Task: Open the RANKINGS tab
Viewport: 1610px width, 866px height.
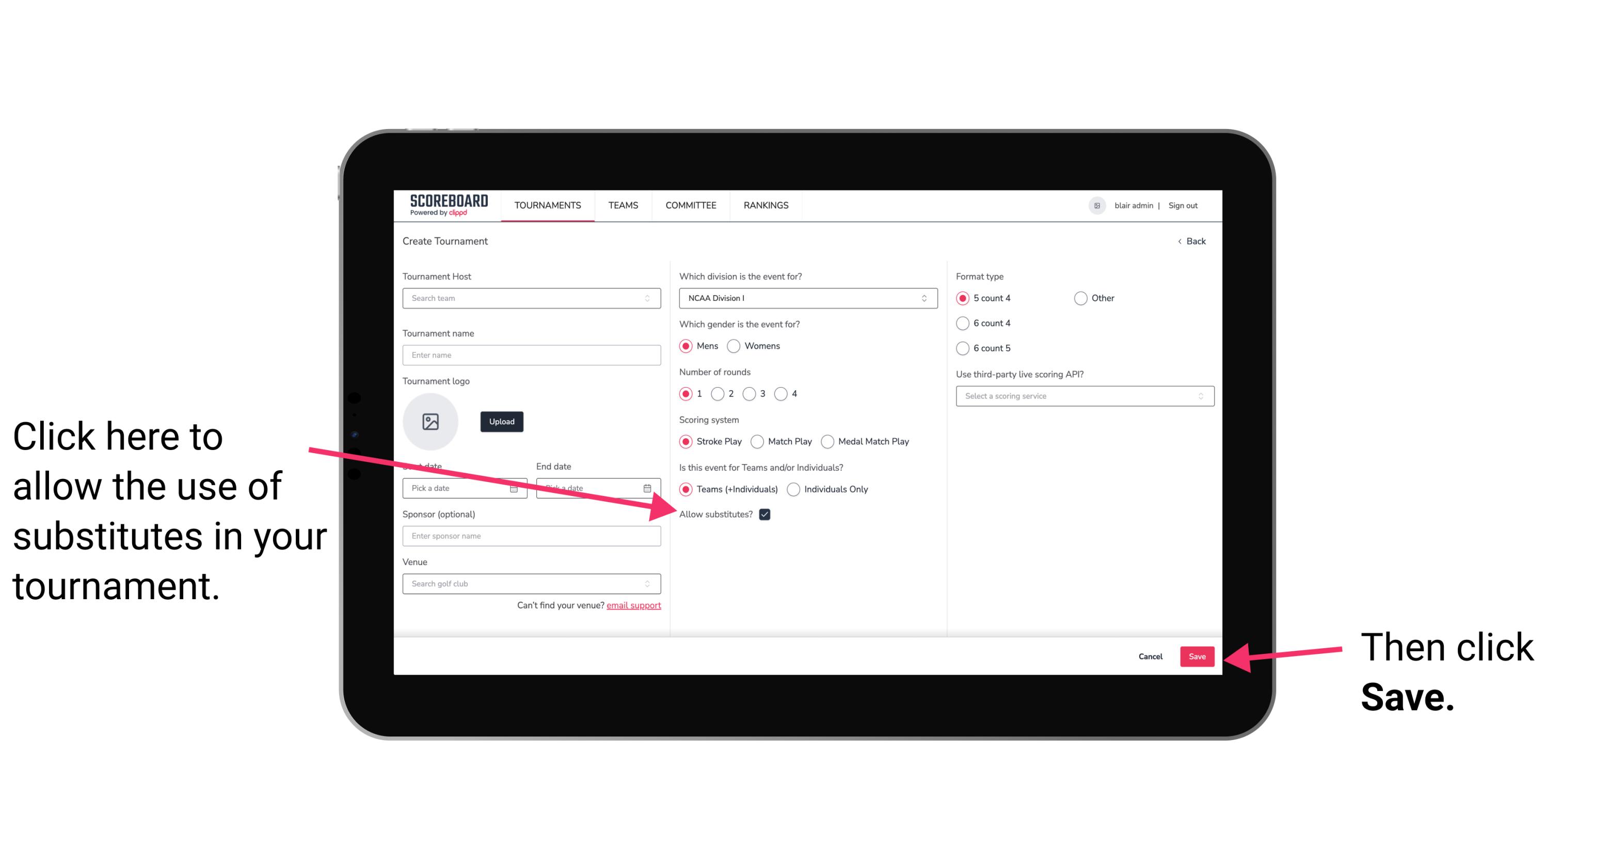Action: click(766, 205)
